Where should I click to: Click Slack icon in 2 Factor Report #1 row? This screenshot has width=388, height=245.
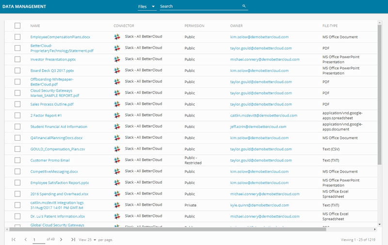click(117, 115)
